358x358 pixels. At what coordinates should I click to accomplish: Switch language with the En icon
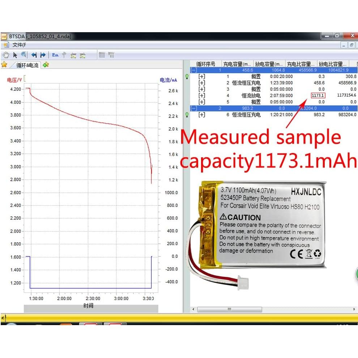click(55, 55)
